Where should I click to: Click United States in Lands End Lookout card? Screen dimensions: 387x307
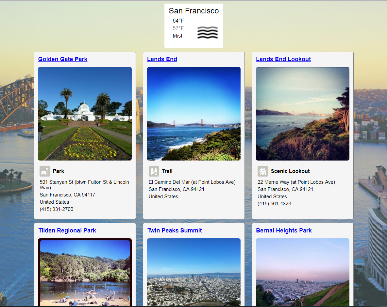coord(272,196)
